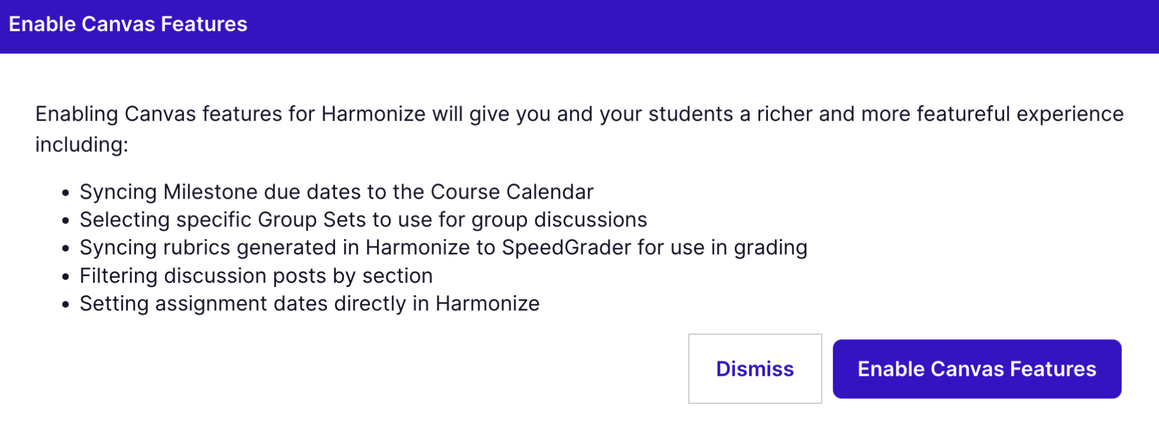This screenshot has height=443, width=1159.
Task: Click the Filtering discussion posts by section bullet
Action: (x=256, y=276)
